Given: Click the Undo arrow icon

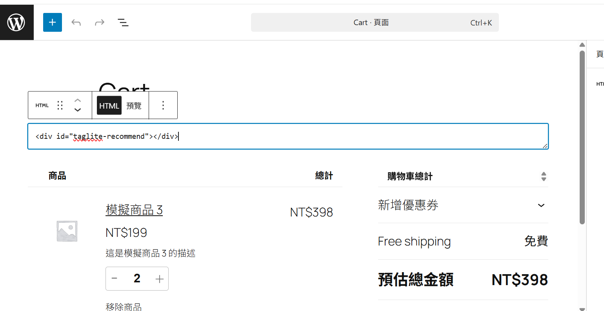Looking at the screenshot, I should coord(76,22).
